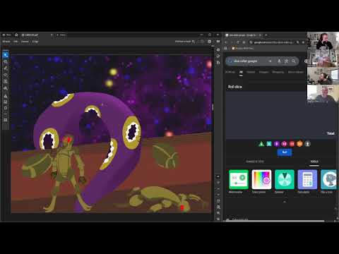Viewport: 339px width, 254px height.
Task: Click Create to open new Acrobat tab
Action: tap(61, 35)
